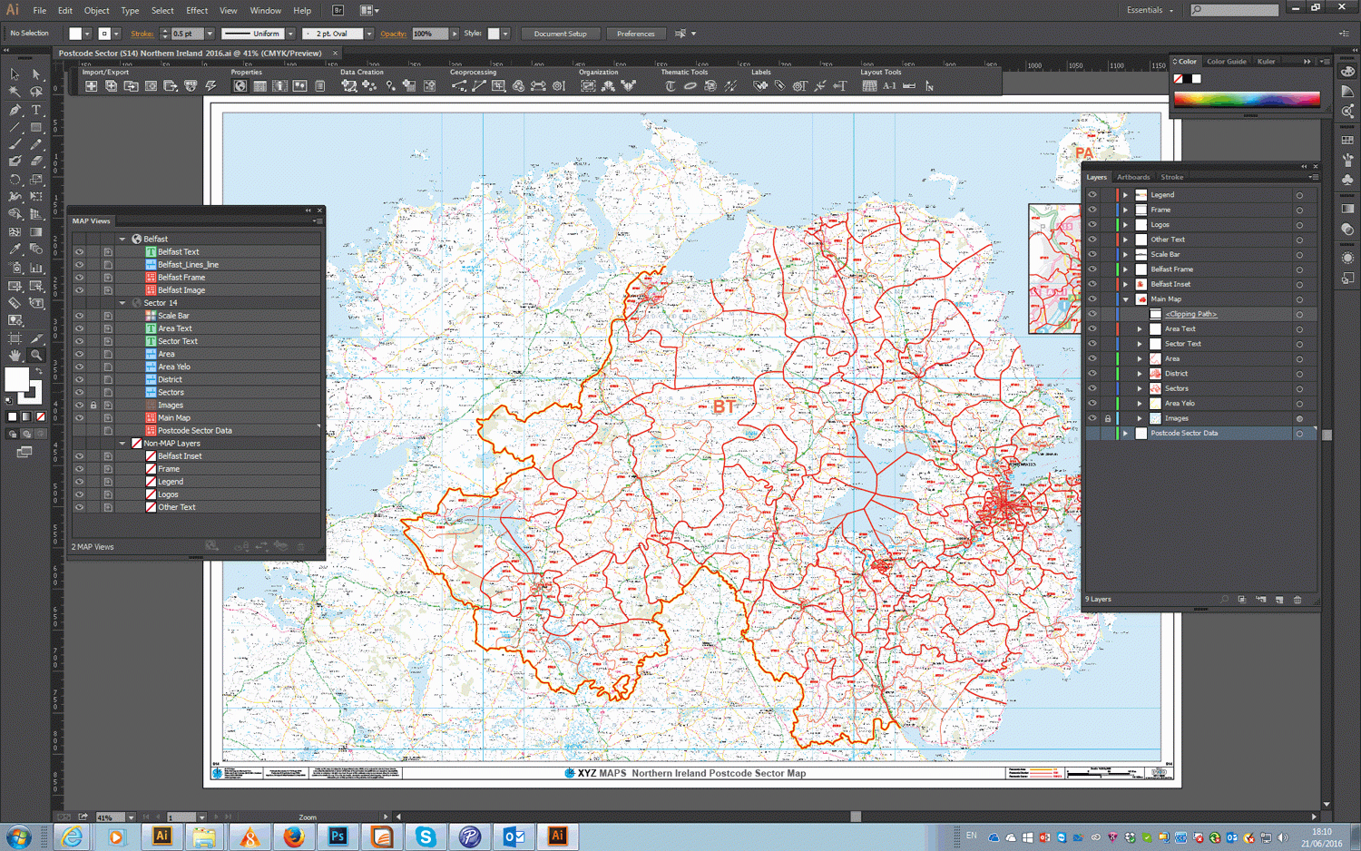Open the Effect menu
The height and width of the screenshot is (851, 1361).
coord(196,11)
